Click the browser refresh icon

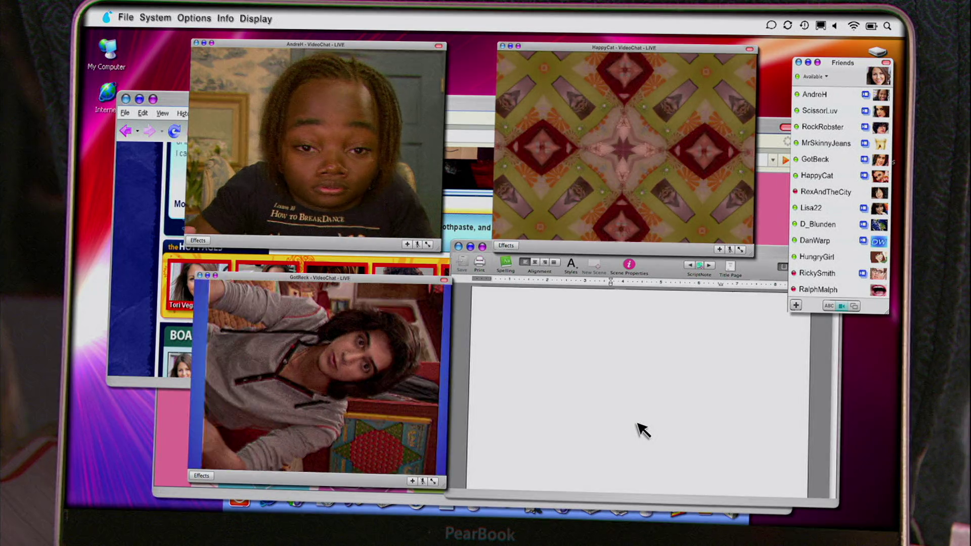[x=174, y=131]
